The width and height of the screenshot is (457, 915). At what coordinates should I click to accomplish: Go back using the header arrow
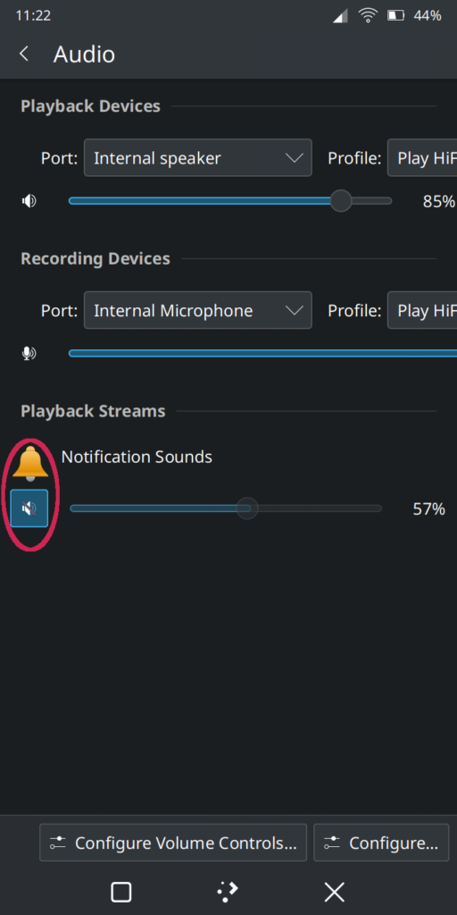pyautogui.click(x=24, y=55)
